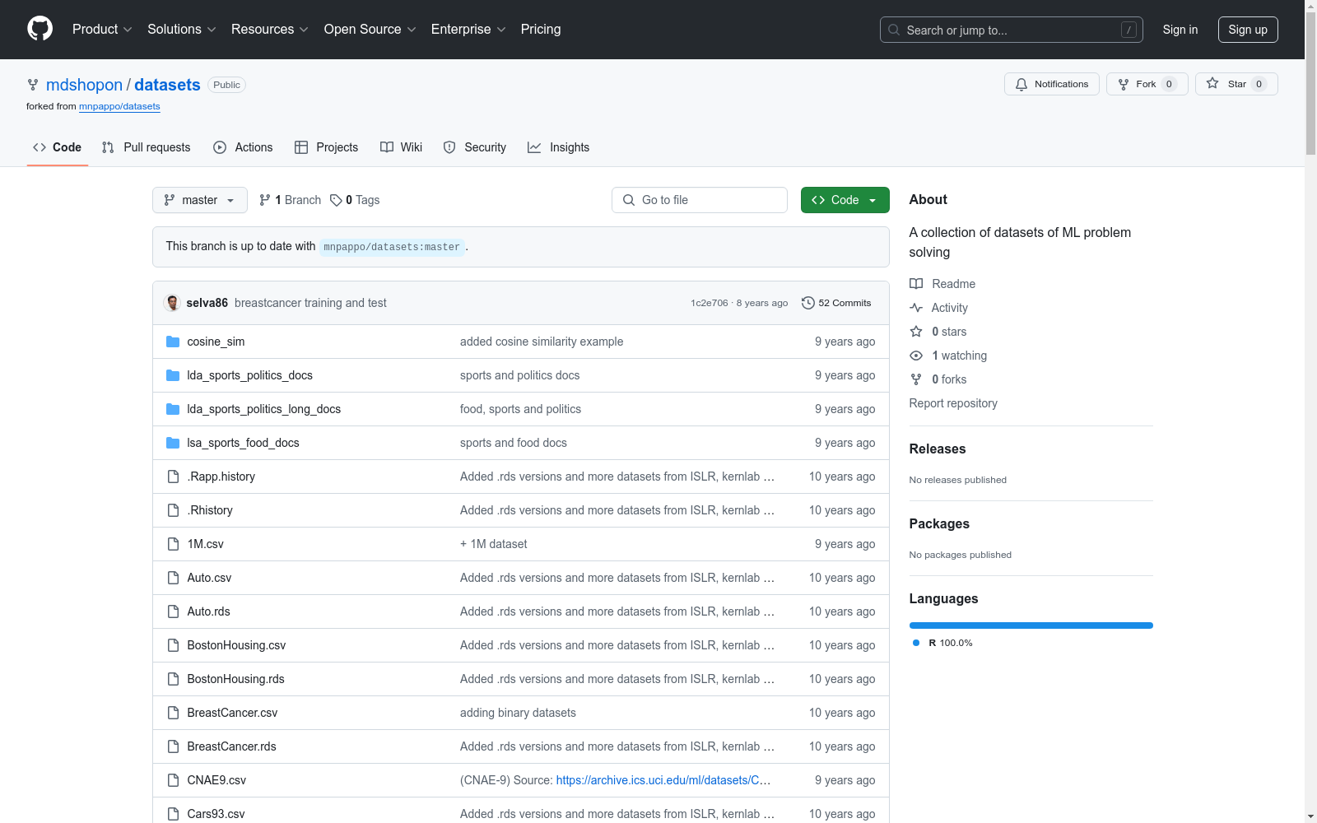Viewport: 1317px width, 823px height.
Task: Click the file icon next to Auto.csv
Action: [173, 578]
